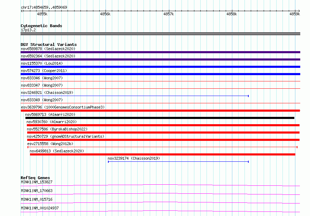
Task: Open variant label nsv833347 (Wong2007)
Action: [x=42, y=85]
